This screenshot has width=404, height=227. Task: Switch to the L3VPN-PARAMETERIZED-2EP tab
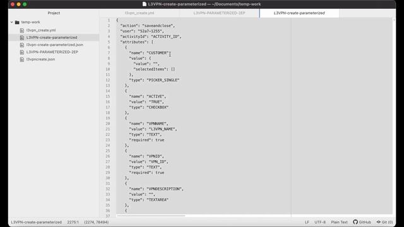(x=219, y=13)
